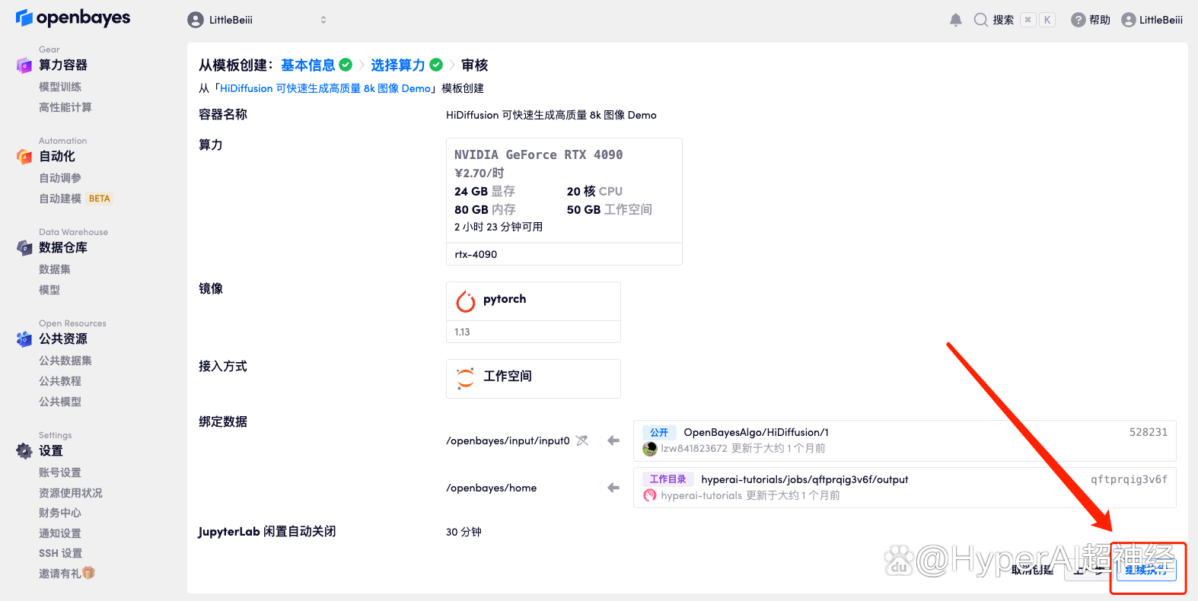Viewport: 1198px width, 601px height.
Task: Open 公共数据集 in the sidebar
Action: [65, 361]
